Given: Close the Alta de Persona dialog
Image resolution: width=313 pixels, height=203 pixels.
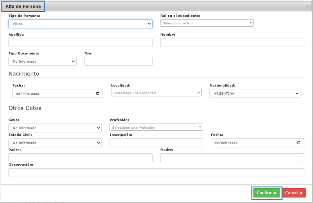Looking at the screenshot, I should (x=307, y=7).
